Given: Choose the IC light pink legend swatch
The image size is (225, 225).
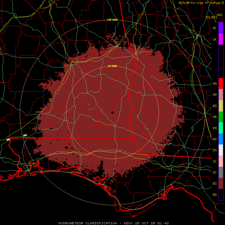Looking at the screenshot, I should [221, 161].
